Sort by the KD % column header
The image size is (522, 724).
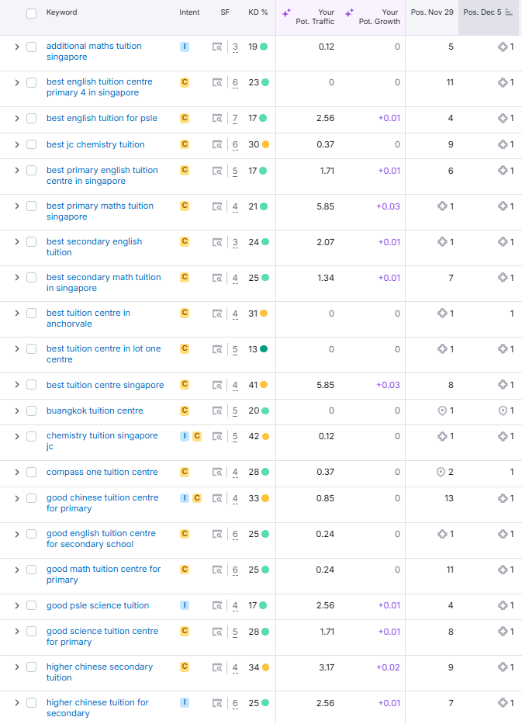pyautogui.click(x=258, y=12)
